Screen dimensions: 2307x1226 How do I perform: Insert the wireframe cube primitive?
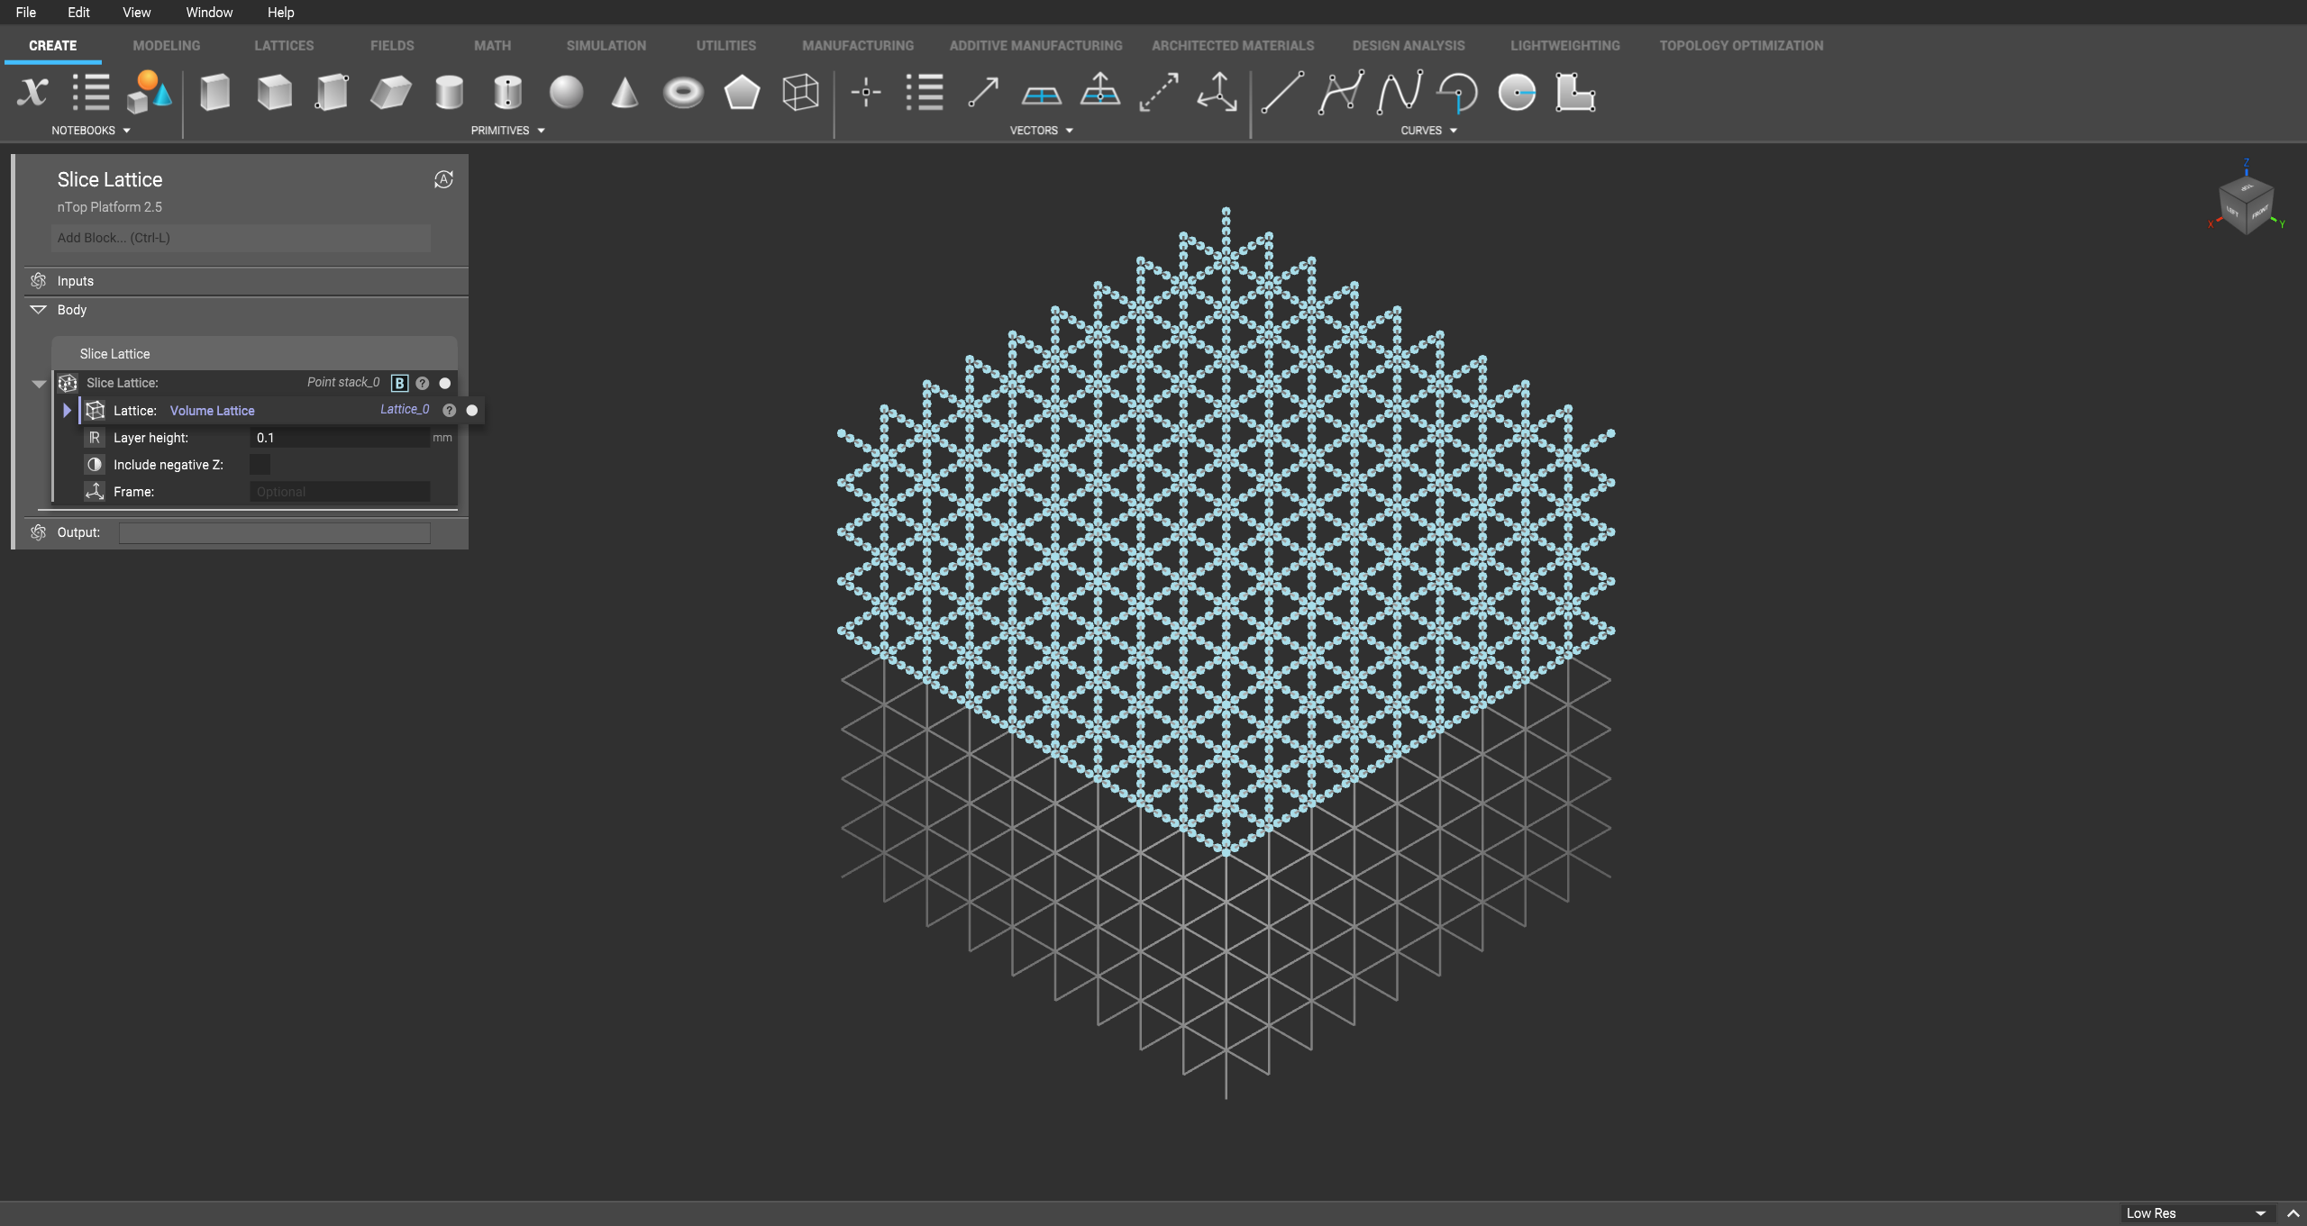point(800,92)
